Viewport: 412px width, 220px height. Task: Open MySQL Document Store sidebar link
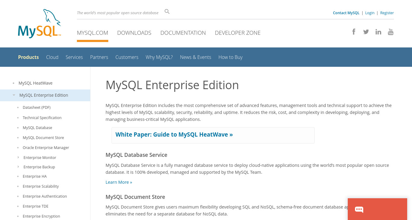click(x=43, y=137)
